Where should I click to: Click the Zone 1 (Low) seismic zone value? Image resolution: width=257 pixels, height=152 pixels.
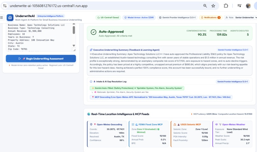pos(202,129)
